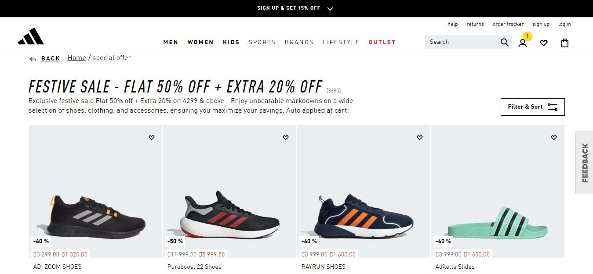
Task: Click the search icon inside the search bar
Action: pos(504,42)
